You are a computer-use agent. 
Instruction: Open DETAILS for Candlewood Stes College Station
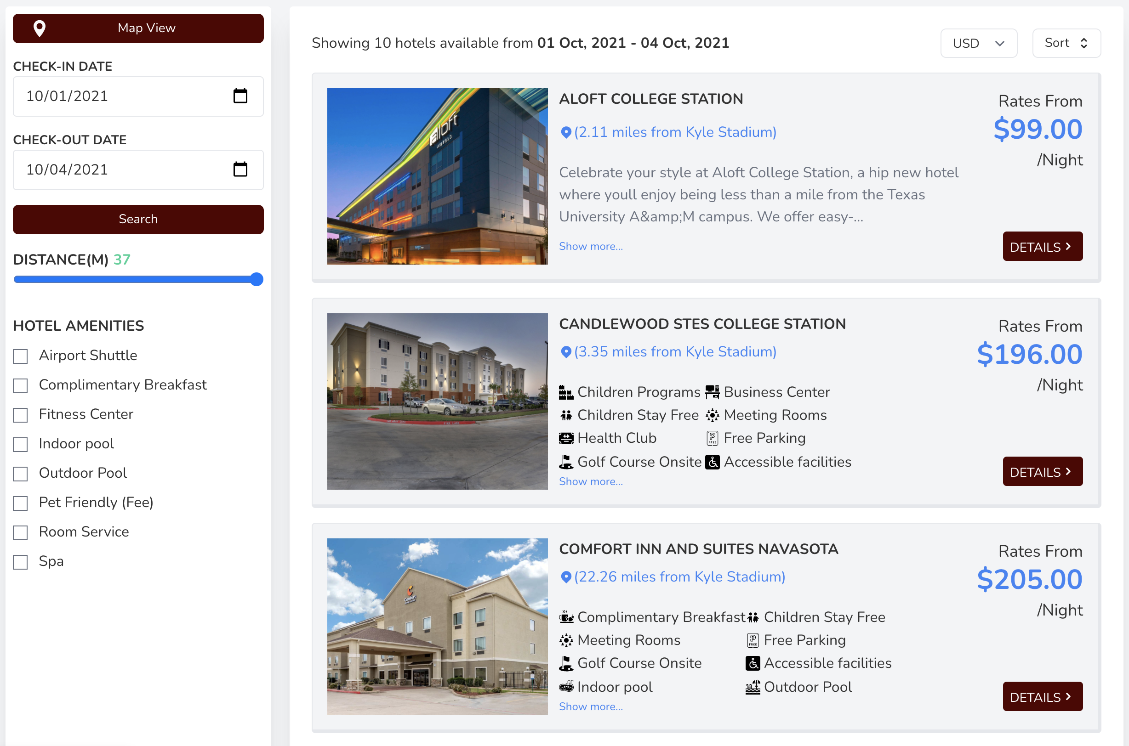[1043, 471]
